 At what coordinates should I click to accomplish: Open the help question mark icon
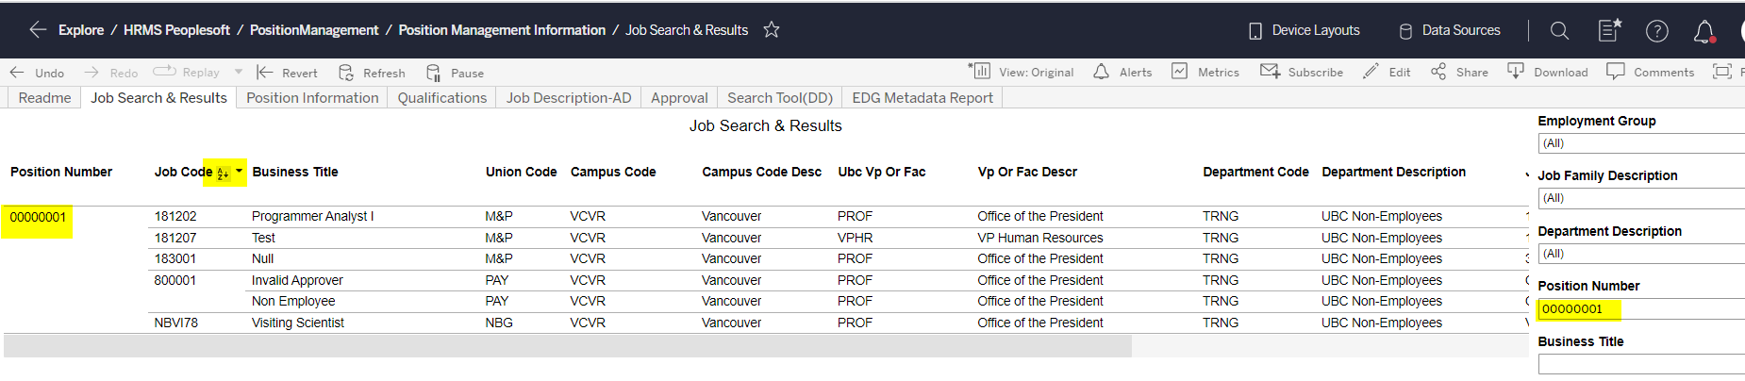point(1656,31)
